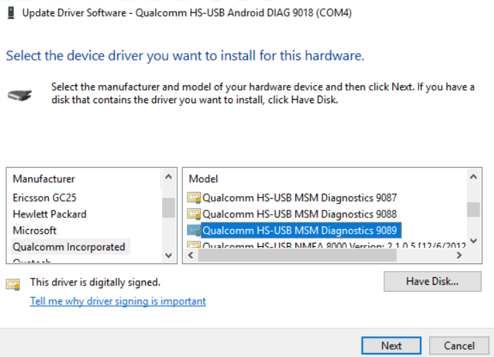
Task: Click the Manufacturer column header
Action: [x=44, y=179]
